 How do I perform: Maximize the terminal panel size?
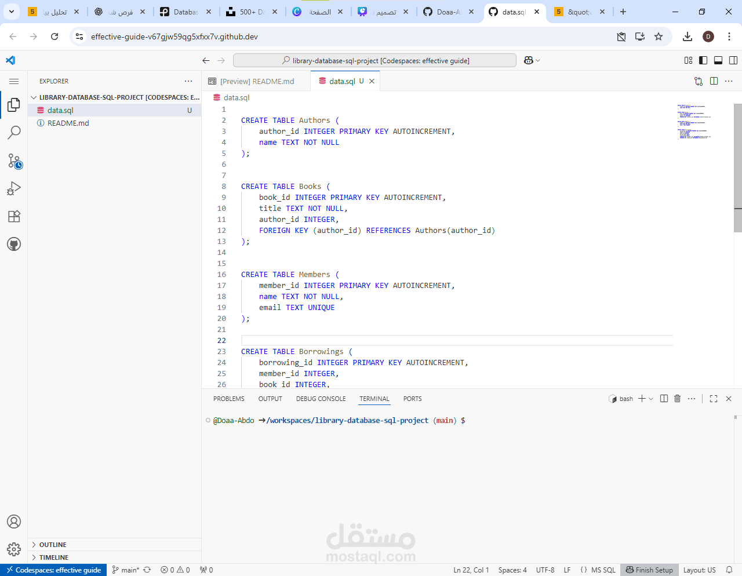(x=714, y=399)
